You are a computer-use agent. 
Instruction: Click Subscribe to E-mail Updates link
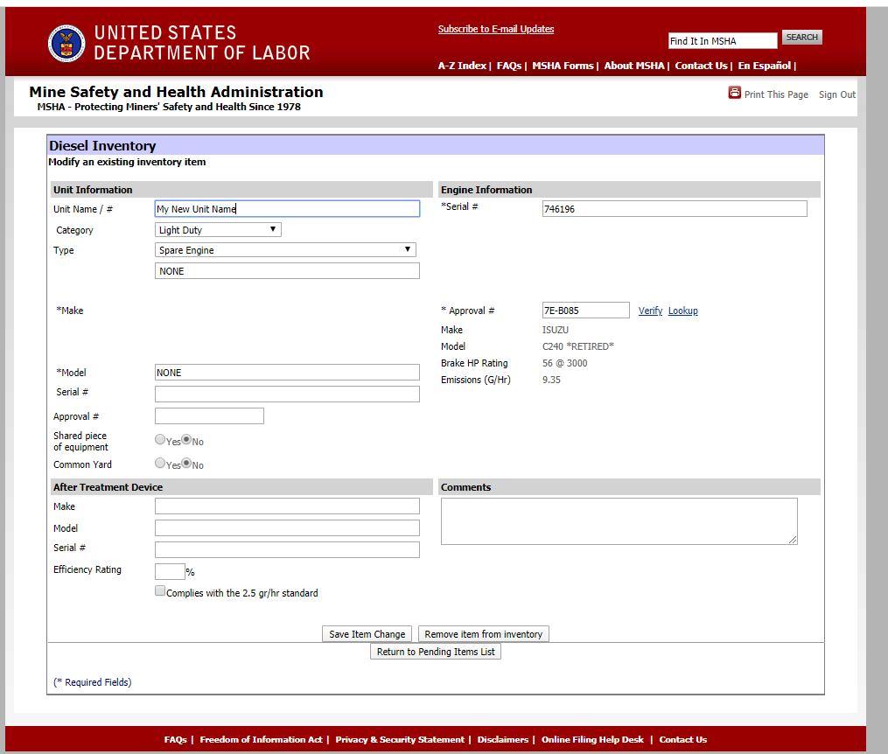coord(495,29)
